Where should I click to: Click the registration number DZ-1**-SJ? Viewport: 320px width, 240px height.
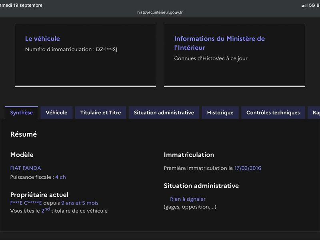coord(106,49)
